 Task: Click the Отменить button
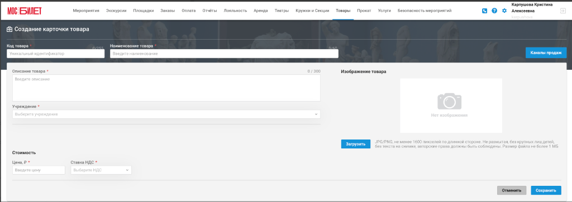512,190
